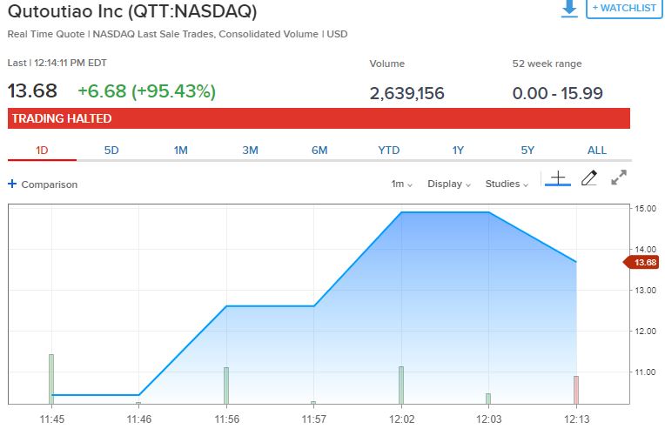Show the 3M chart range
Viewport: 665px width, 429px height.
pyautogui.click(x=250, y=150)
